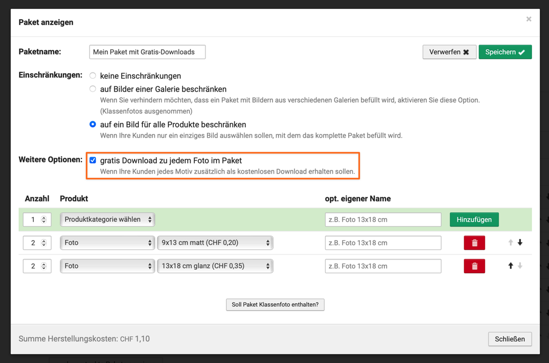Open the 9x13 cm matt format dropdown
Viewport: 549px width, 363px height.
(x=215, y=243)
